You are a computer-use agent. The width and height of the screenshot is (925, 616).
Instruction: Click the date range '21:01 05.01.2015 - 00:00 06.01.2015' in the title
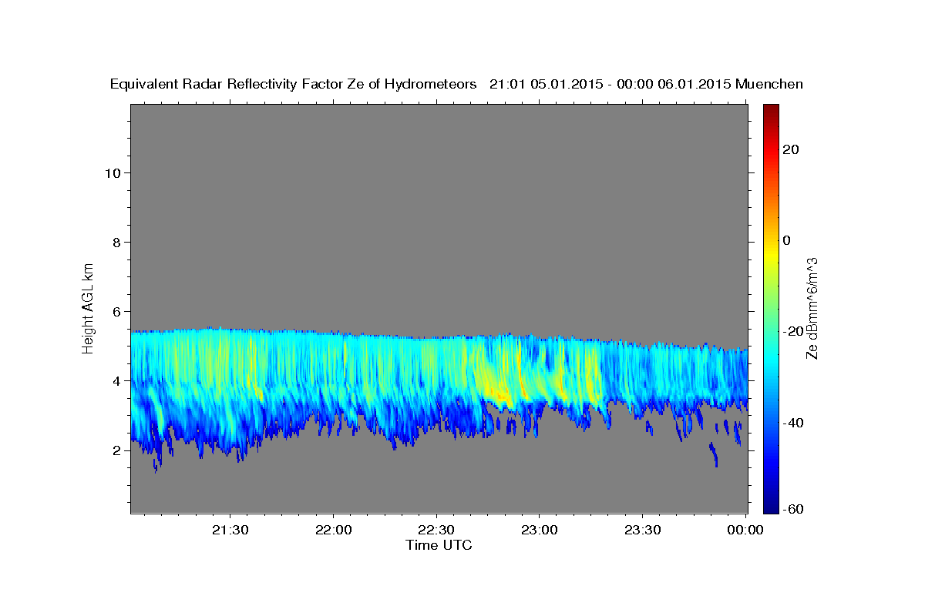[609, 84]
